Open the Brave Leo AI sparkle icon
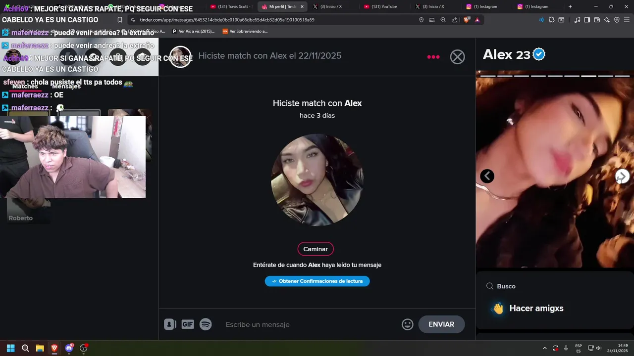 [607, 20]
